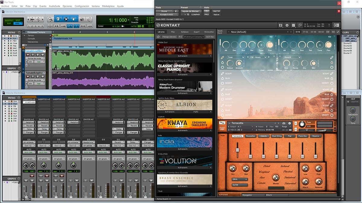362x203 pixels.
Task: Click Terracotta snapshot camera icon
Action: (284, 123)
